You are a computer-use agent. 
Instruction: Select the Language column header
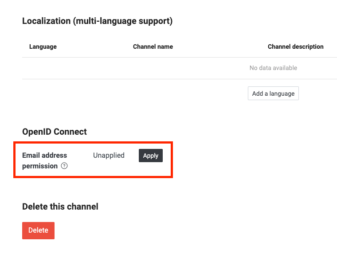[43, 47]
